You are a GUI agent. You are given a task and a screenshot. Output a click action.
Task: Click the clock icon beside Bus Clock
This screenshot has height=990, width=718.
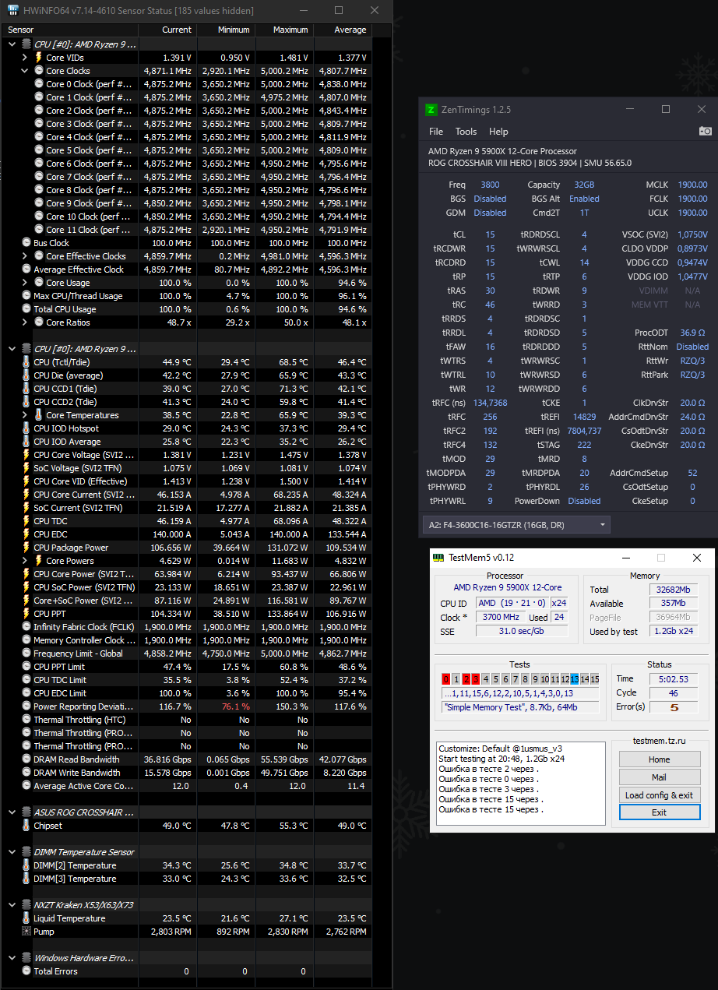26,243
